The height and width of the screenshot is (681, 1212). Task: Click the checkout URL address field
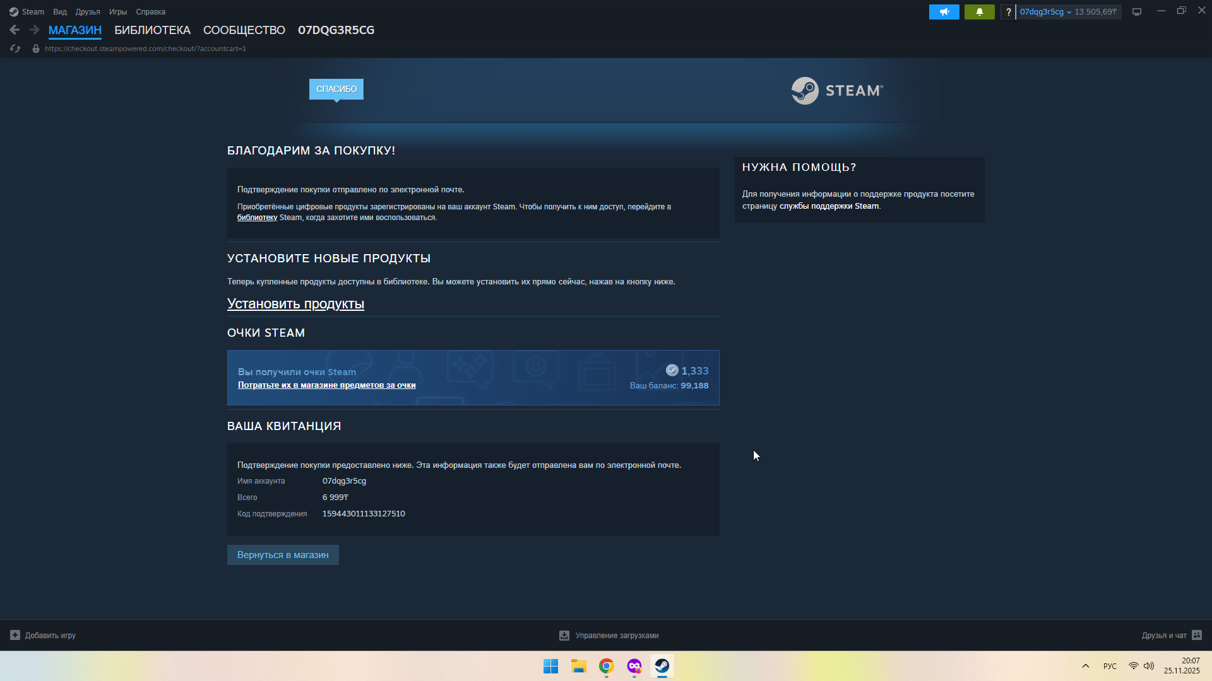click(x=145, y=49)
